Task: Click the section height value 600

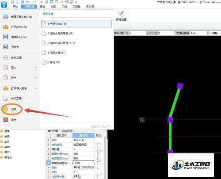Action: 84,158
